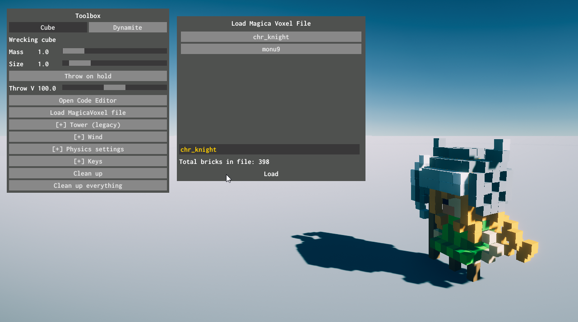Click the chr_knight filename input field

click(x=269, y=150)
